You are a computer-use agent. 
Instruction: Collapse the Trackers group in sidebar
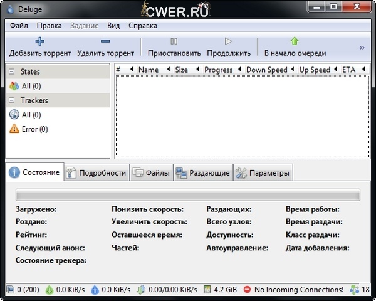click(12, 100)
